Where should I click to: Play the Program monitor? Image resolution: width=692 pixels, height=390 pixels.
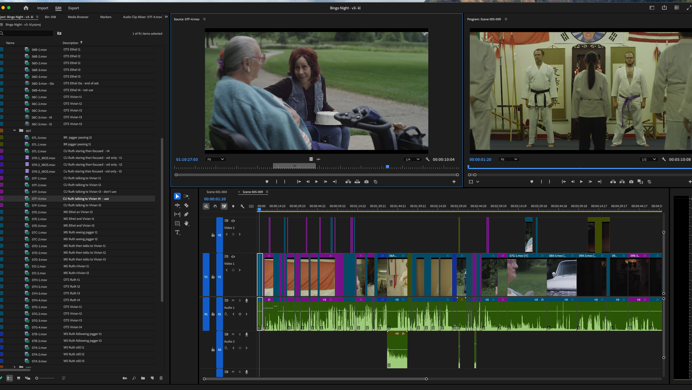(581, 182)
